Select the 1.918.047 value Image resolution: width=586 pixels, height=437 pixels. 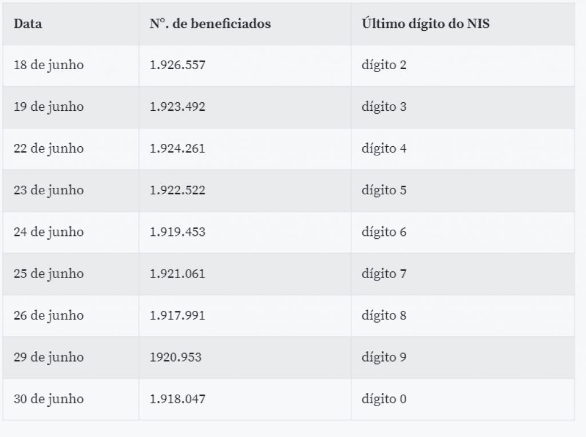(x=177, y=399)
